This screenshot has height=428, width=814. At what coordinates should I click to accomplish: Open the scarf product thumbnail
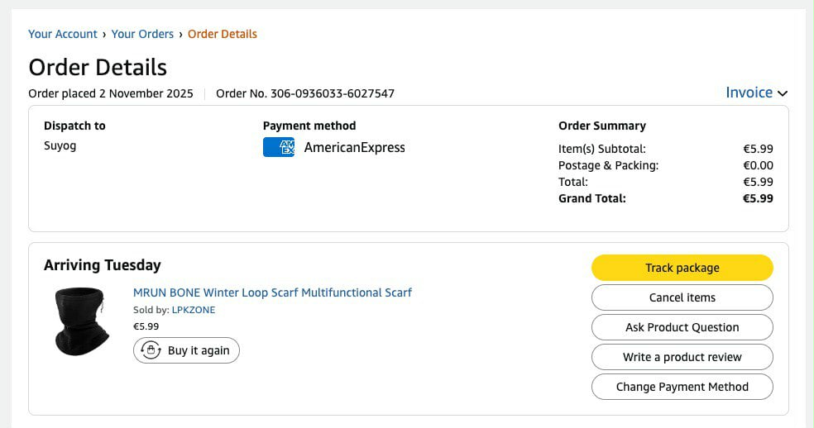click(x=81, y=321)
